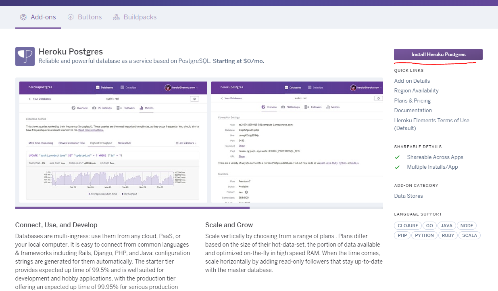Open the Plans & Pricing link

pos(413,100)
